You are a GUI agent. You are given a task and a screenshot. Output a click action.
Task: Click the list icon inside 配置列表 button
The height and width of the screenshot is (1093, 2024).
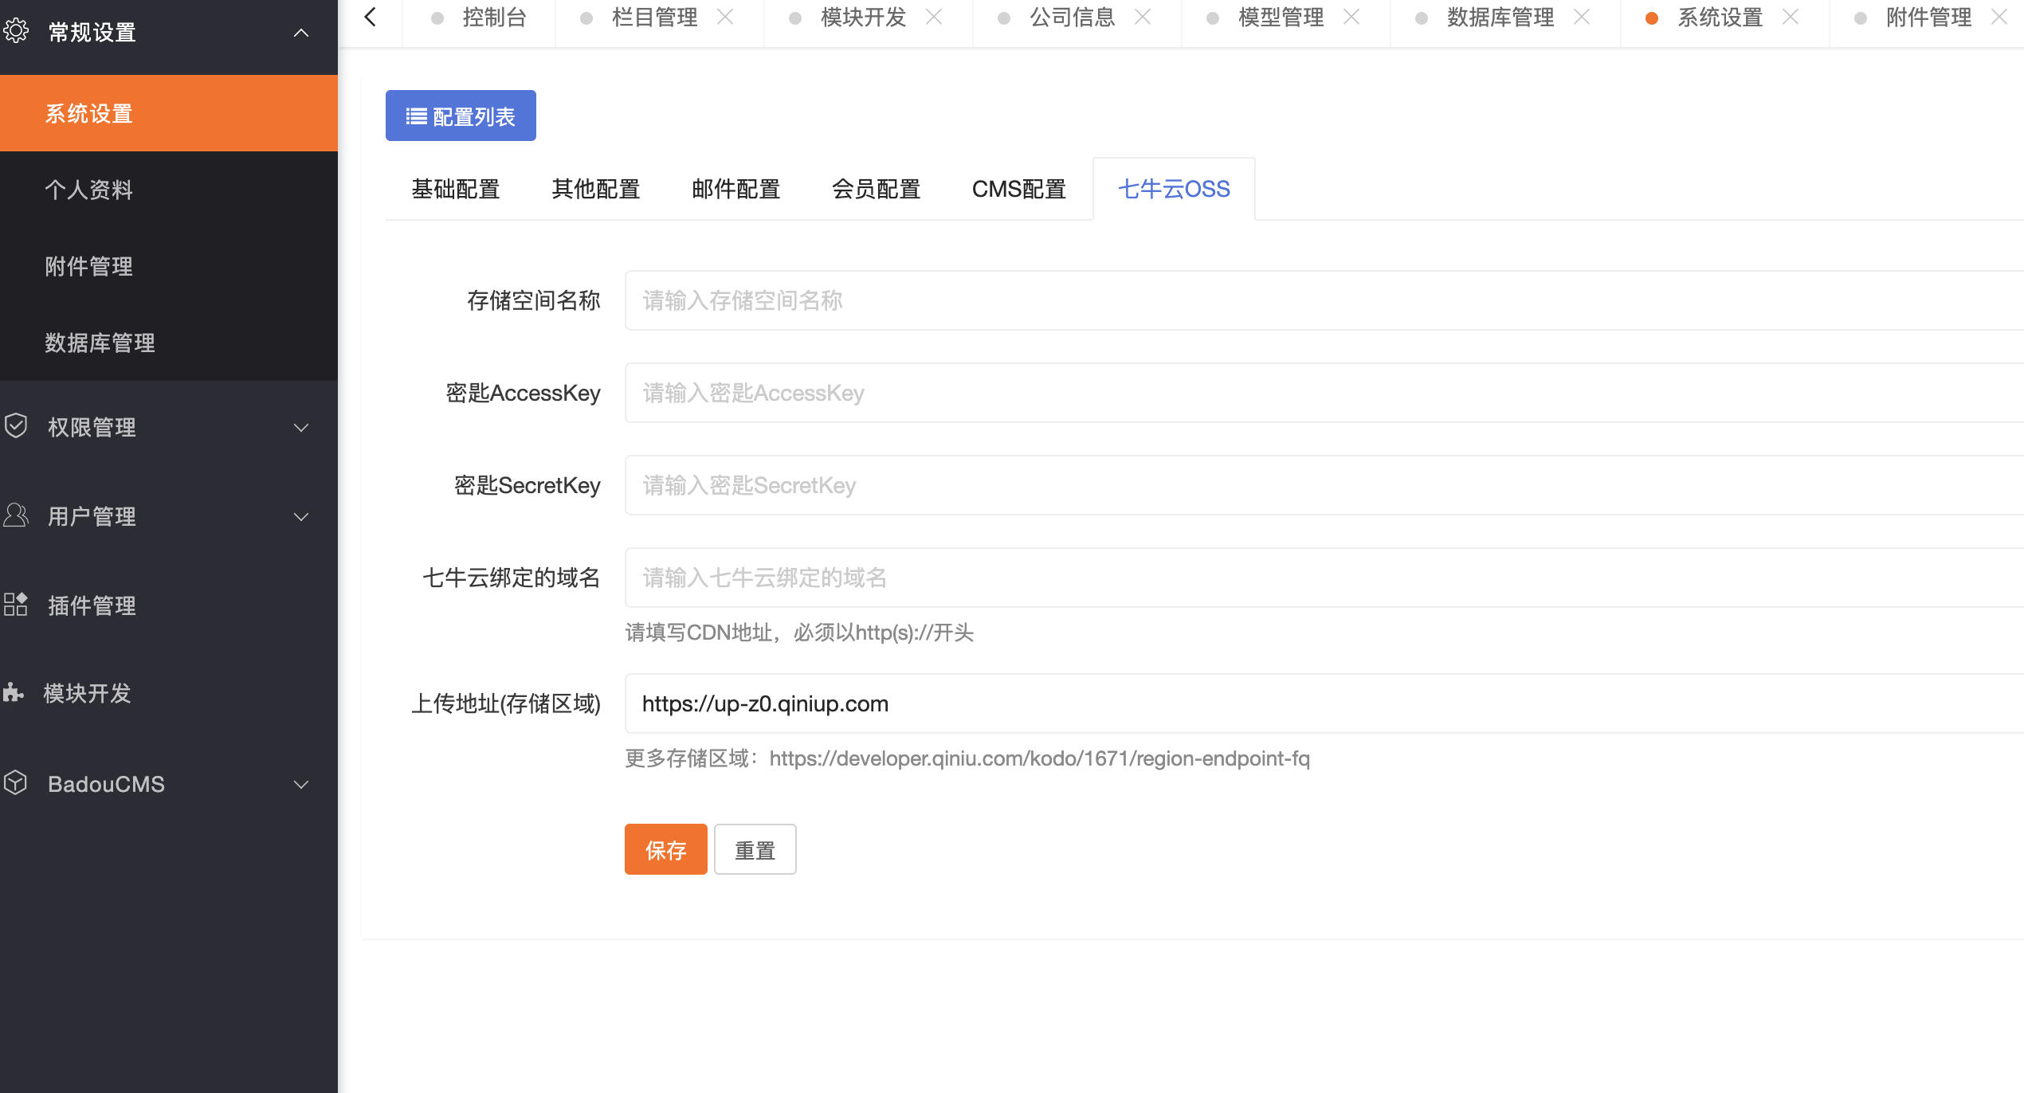[x=416, y=115]
